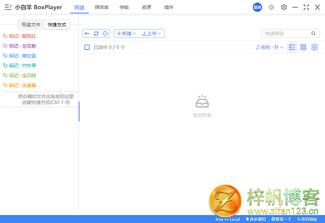The image size is (325, 223).
Task: Switch sidebar to 网盘文件
Action: click(31, 25)
